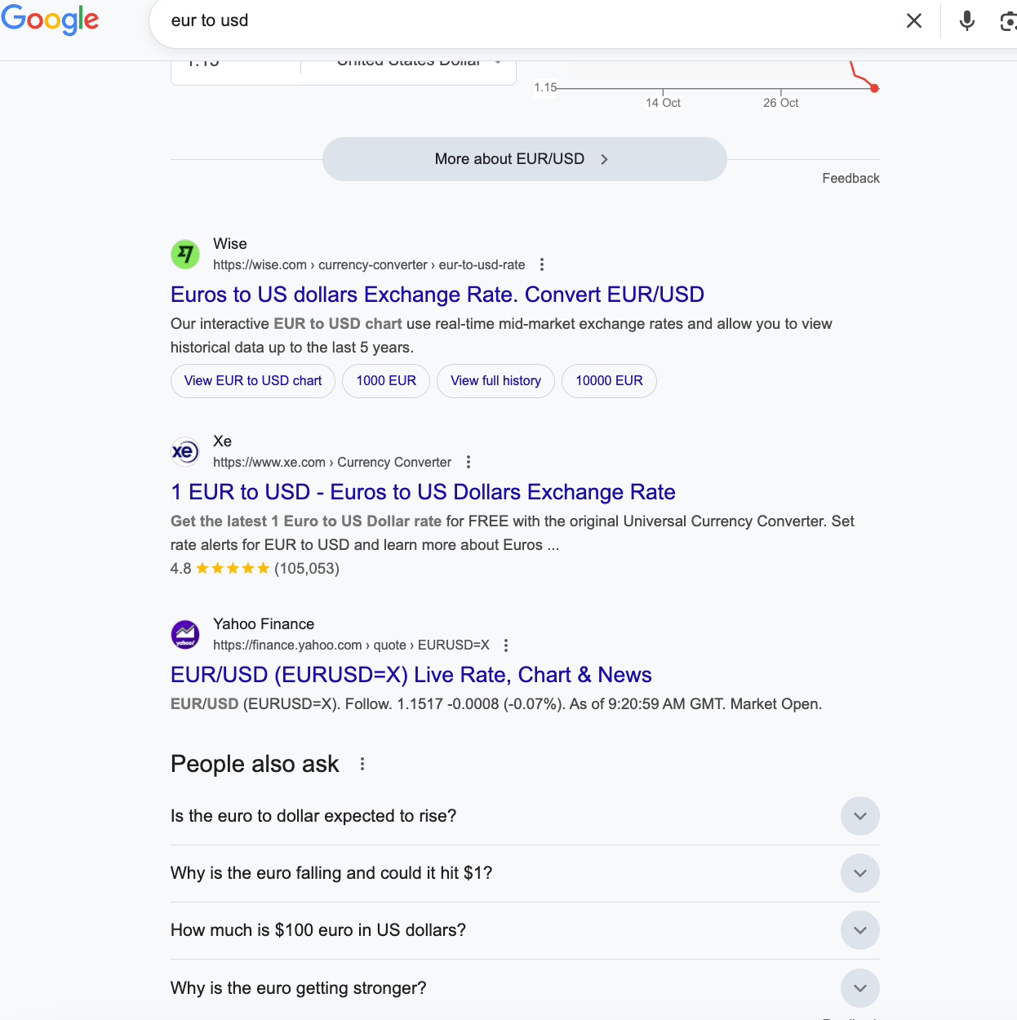Click the 14 Oct chart axis label
Viewport: 1017px width, 1020px height.
pyautogui.click(x=663, y=103)
